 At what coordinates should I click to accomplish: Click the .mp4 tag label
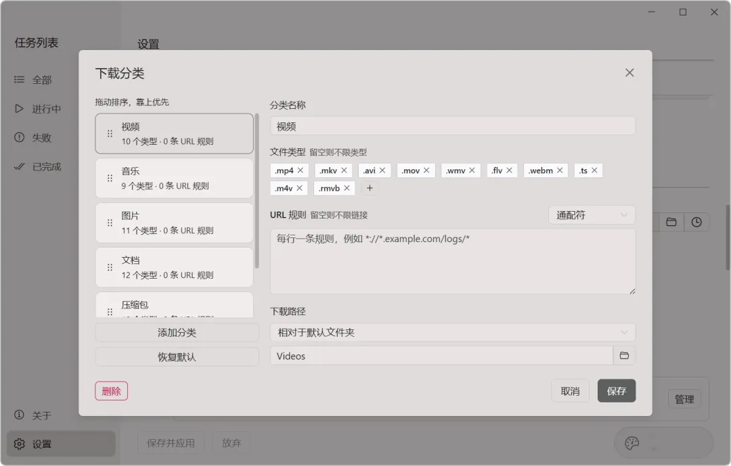[x=284, y=170]
